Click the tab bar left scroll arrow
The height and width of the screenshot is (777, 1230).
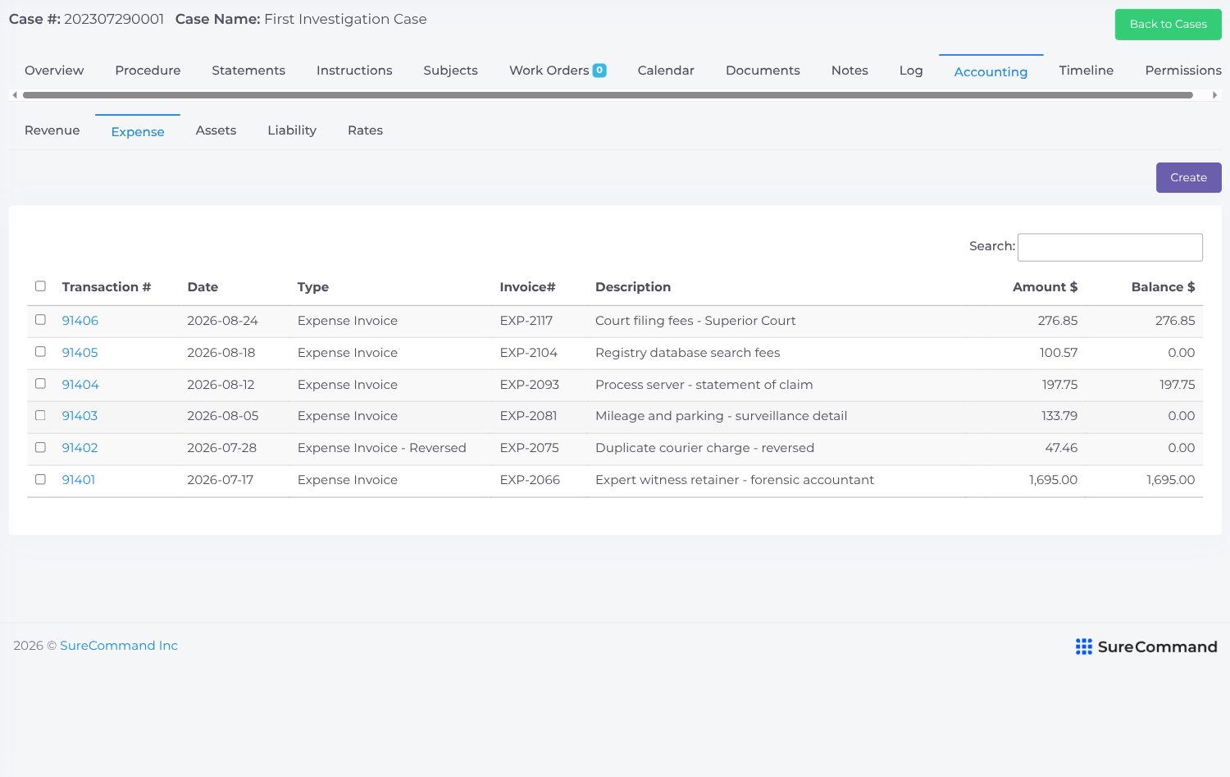click(x=15, y=95)
